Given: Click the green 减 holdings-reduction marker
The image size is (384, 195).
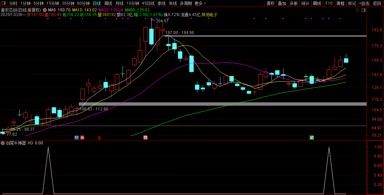Looking at the screenshot, I should tap(312, 137).
